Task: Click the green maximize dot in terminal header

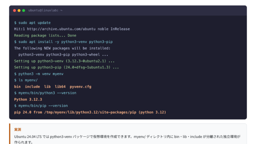Action: pos(24,10)
